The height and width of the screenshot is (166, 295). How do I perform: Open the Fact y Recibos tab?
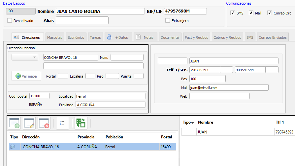(196, 37)
